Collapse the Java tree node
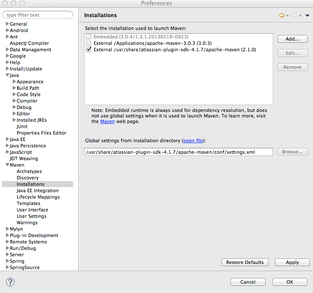The width and height of the screenshot is (313, 293). 7,75
